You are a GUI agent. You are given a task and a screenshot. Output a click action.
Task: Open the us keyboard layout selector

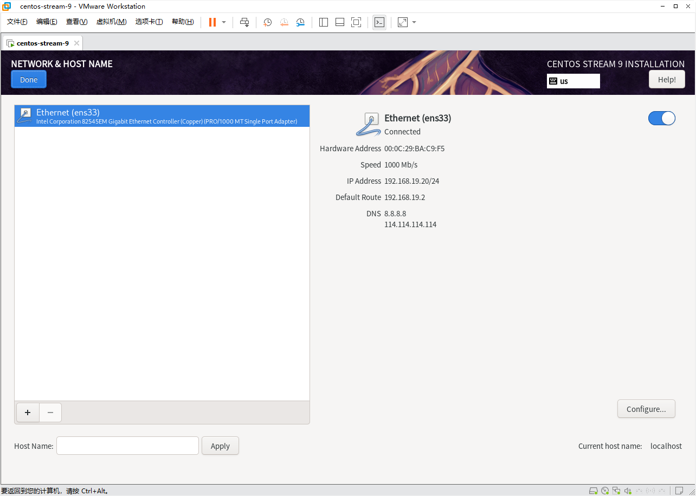pyautogui.click(x=573, y=81)
